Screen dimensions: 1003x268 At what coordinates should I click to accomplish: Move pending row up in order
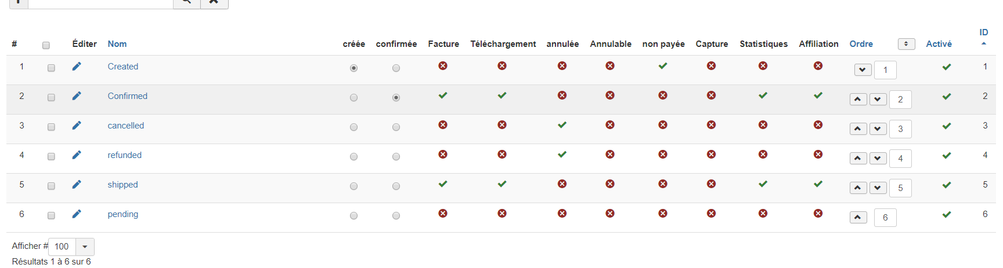click(858, 218)
